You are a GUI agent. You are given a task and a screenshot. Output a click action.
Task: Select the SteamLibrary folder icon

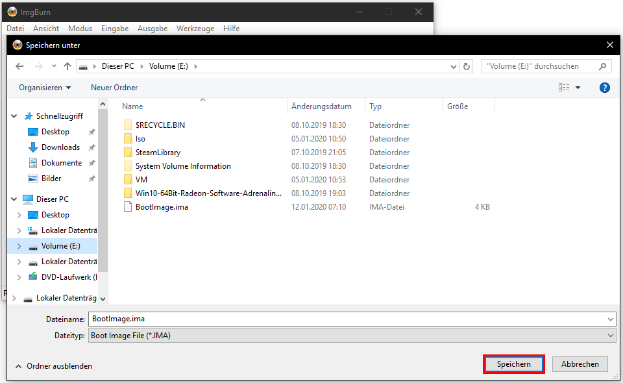[x=128, y=152]
